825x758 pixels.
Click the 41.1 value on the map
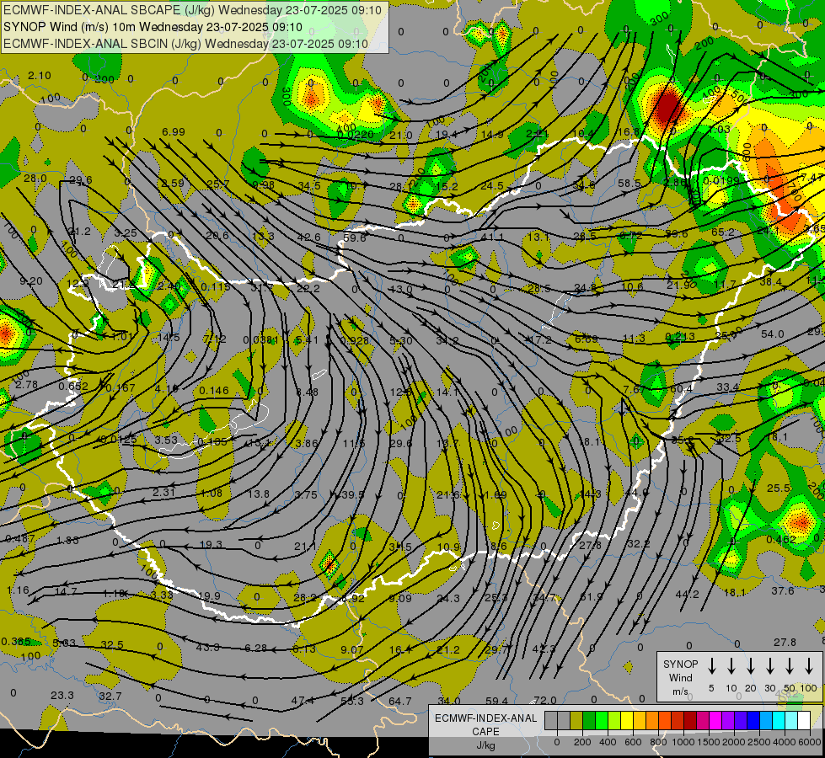point(492,237)
